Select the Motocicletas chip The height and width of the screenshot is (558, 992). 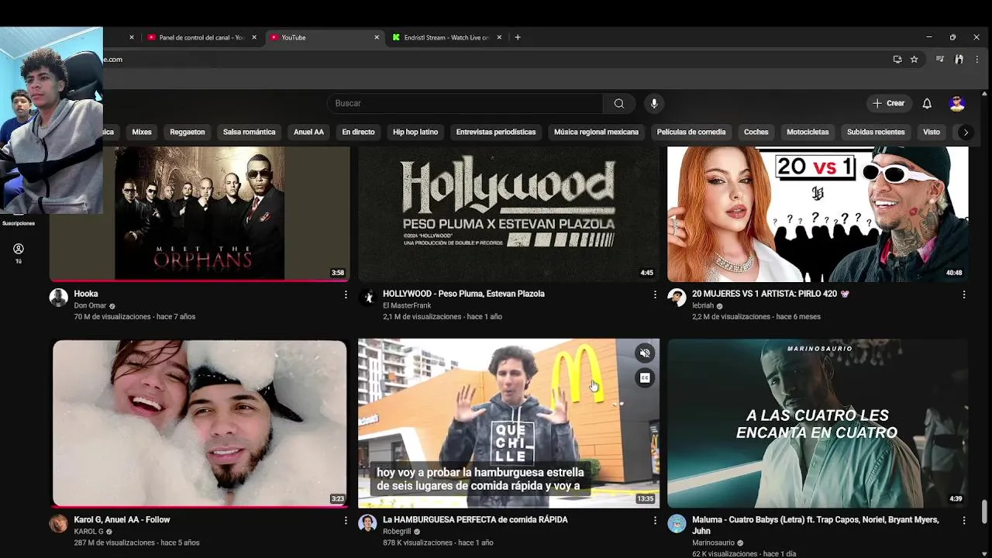(x=808, y=132)
